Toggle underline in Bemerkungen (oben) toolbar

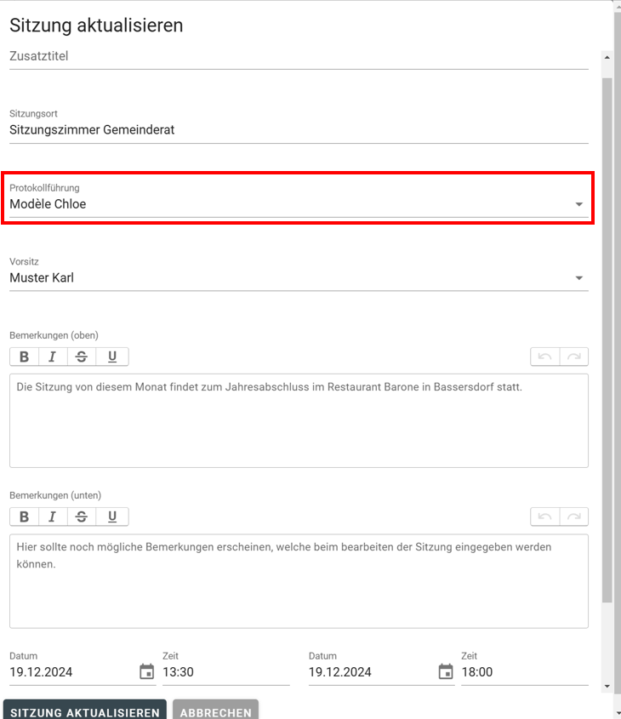point(112,357)
